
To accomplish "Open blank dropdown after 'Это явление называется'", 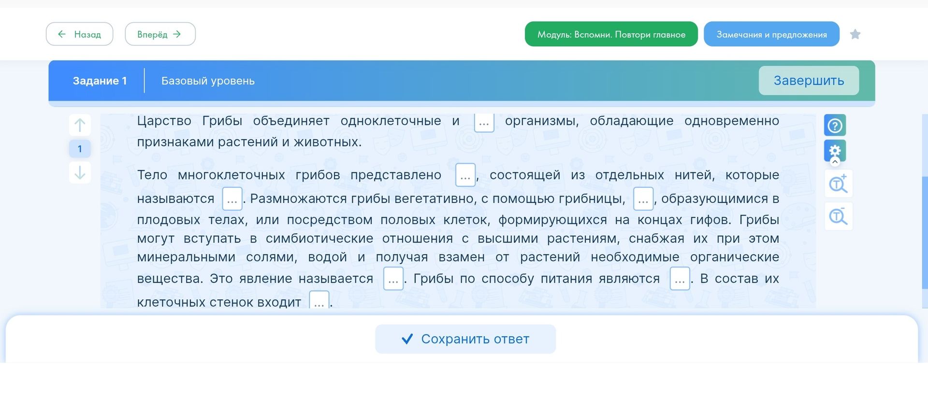I will click(x=393, y=279).
